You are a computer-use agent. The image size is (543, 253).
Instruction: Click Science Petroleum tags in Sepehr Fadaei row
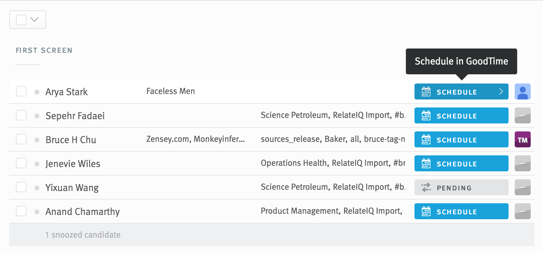coord(333,115)
